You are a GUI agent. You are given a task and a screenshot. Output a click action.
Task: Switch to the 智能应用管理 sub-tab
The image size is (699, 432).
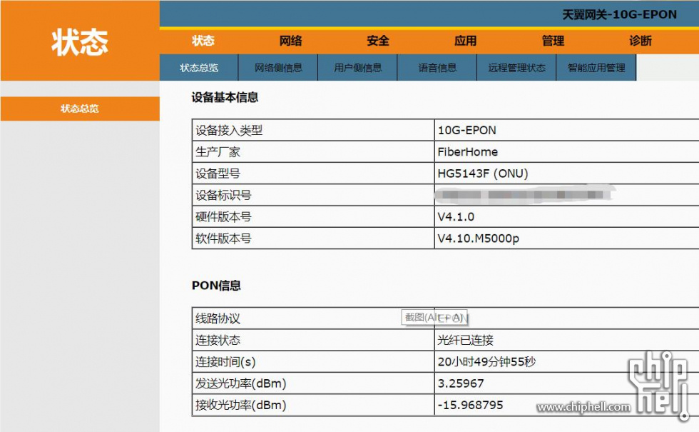click(596, 68)
